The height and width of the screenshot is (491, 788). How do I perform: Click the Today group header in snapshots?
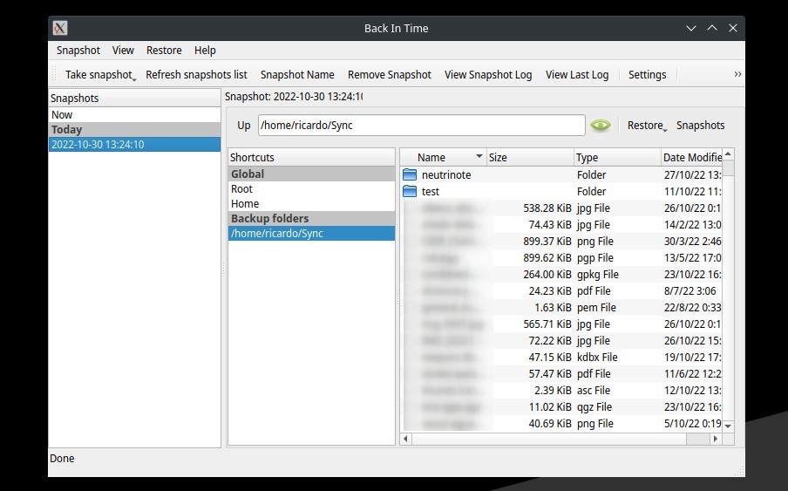(135, 130)
